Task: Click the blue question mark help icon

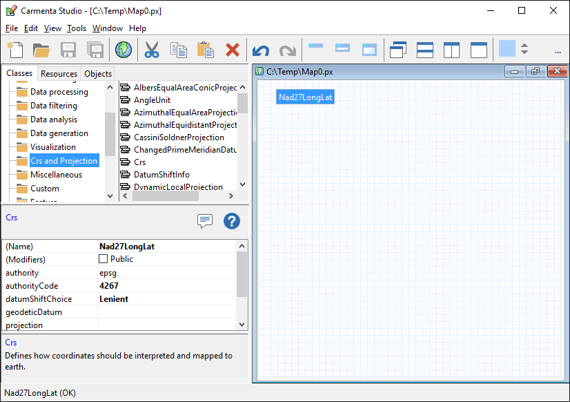Action: pyautogui.click(x=232, y=221)
